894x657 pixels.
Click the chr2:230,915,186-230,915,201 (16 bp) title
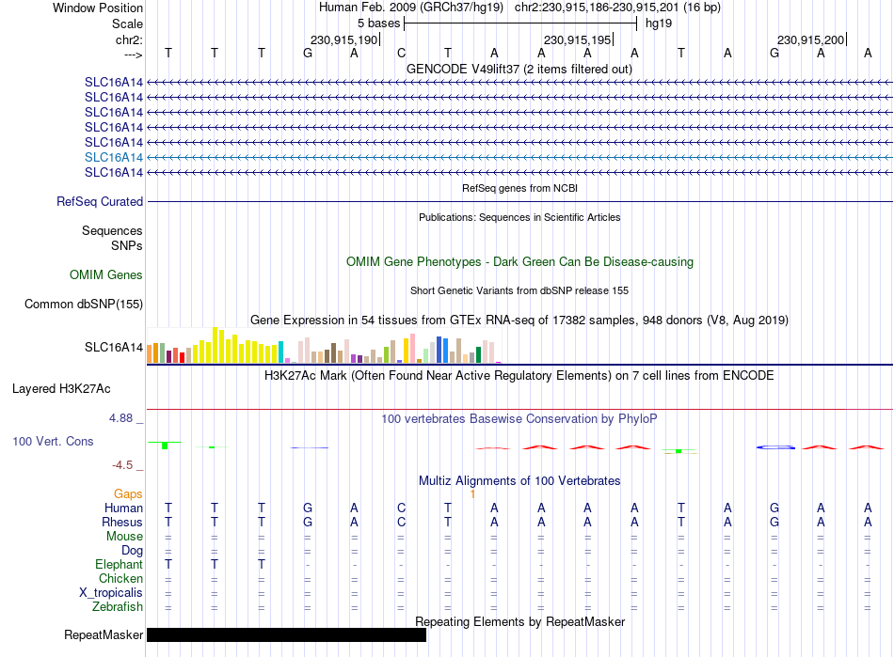click(617, 8)
